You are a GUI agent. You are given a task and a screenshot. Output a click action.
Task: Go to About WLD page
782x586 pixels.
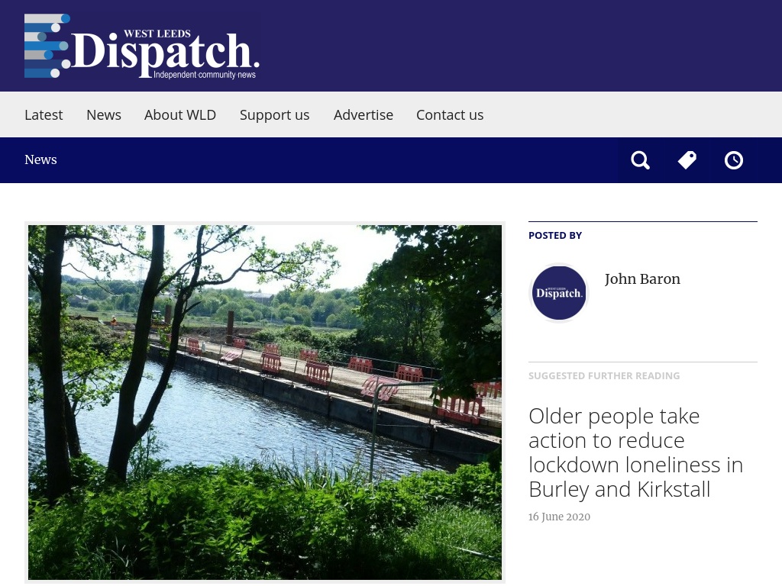click(180, 115)
